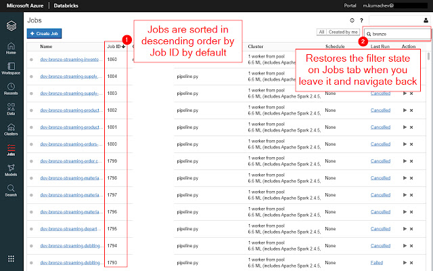
Task: Open the job link with ID 1797
Action: tap(72, 195)
